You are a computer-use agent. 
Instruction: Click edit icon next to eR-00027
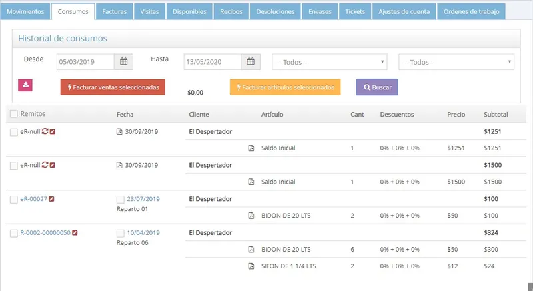pyautogui.click(x=51, y=199)
